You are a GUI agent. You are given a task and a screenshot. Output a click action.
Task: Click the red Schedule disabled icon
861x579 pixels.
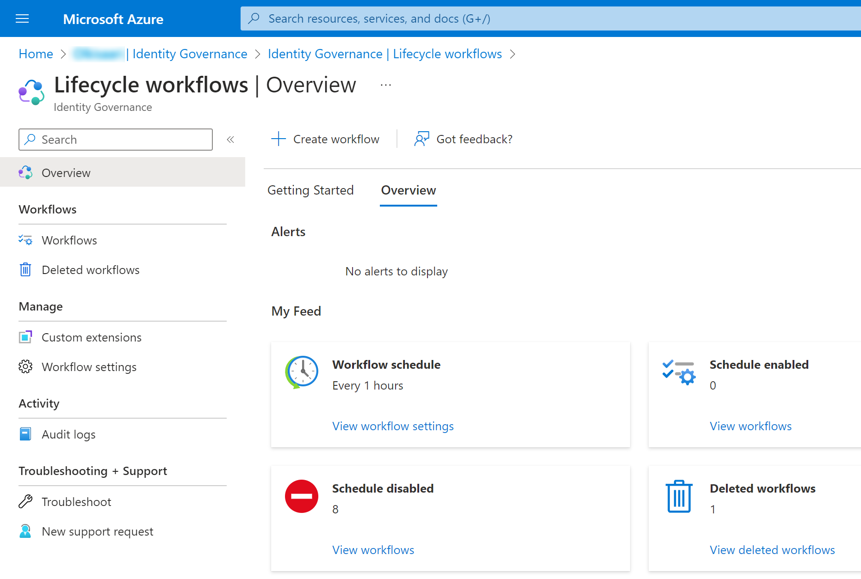[x=302, y=496]
